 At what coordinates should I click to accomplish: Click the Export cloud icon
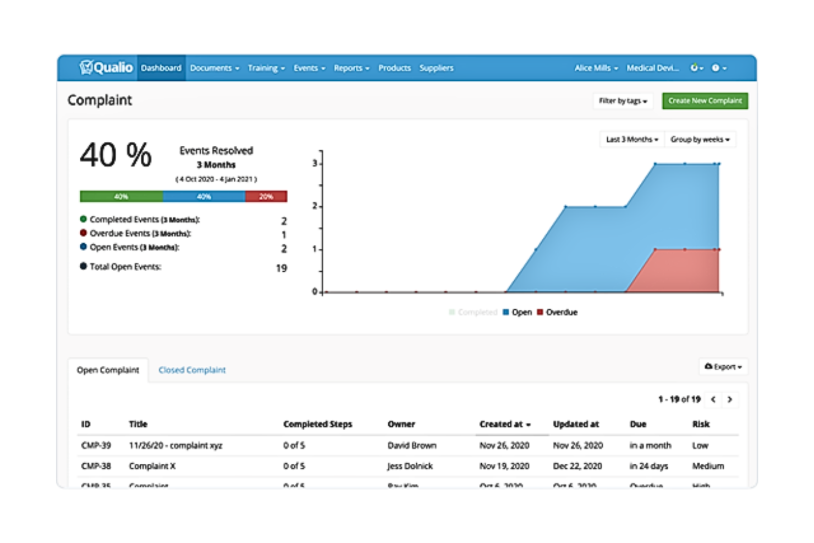coord(711,367)
